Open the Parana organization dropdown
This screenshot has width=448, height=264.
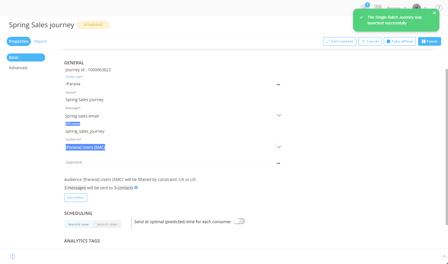[396, 8]
